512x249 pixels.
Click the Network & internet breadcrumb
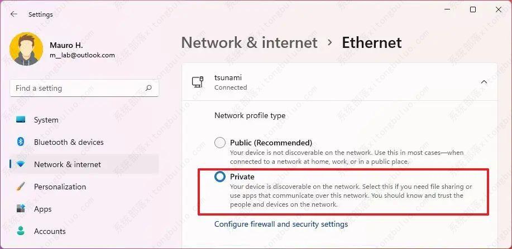coord(249,43)
